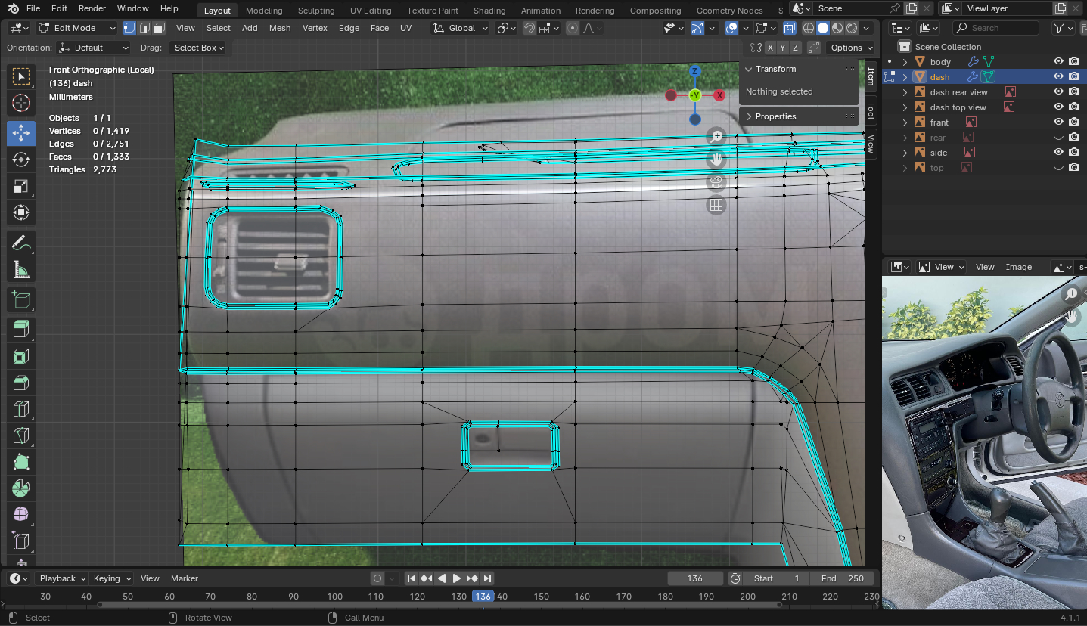Click the Zoom viewport gizmo icon
Screen dimensions: 1087x626
click(716, 137)
